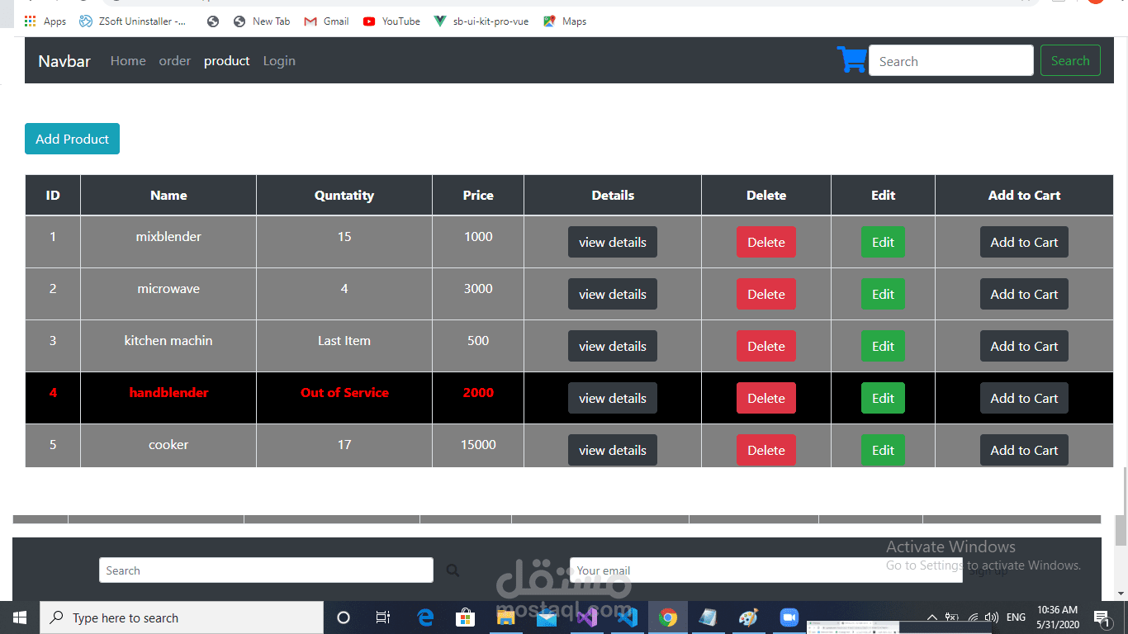1128x634 pixels.
Task: Open the Mail app in taskbar
Action: pyautogui.click(x=547, y=617)
